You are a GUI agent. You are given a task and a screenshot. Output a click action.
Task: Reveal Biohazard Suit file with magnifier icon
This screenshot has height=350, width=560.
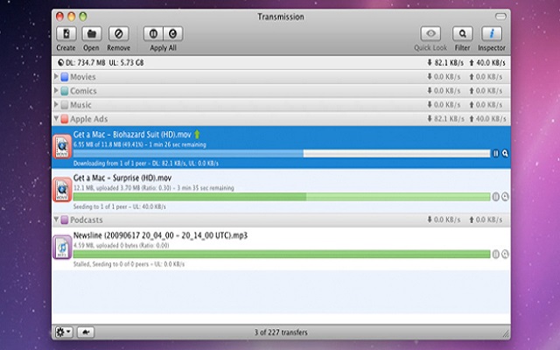point(505,153)
